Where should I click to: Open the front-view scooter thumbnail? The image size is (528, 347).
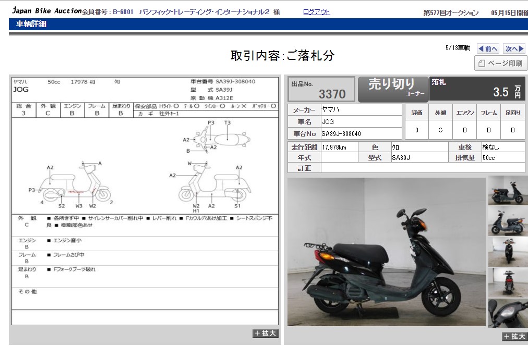(x=508, y=252)
